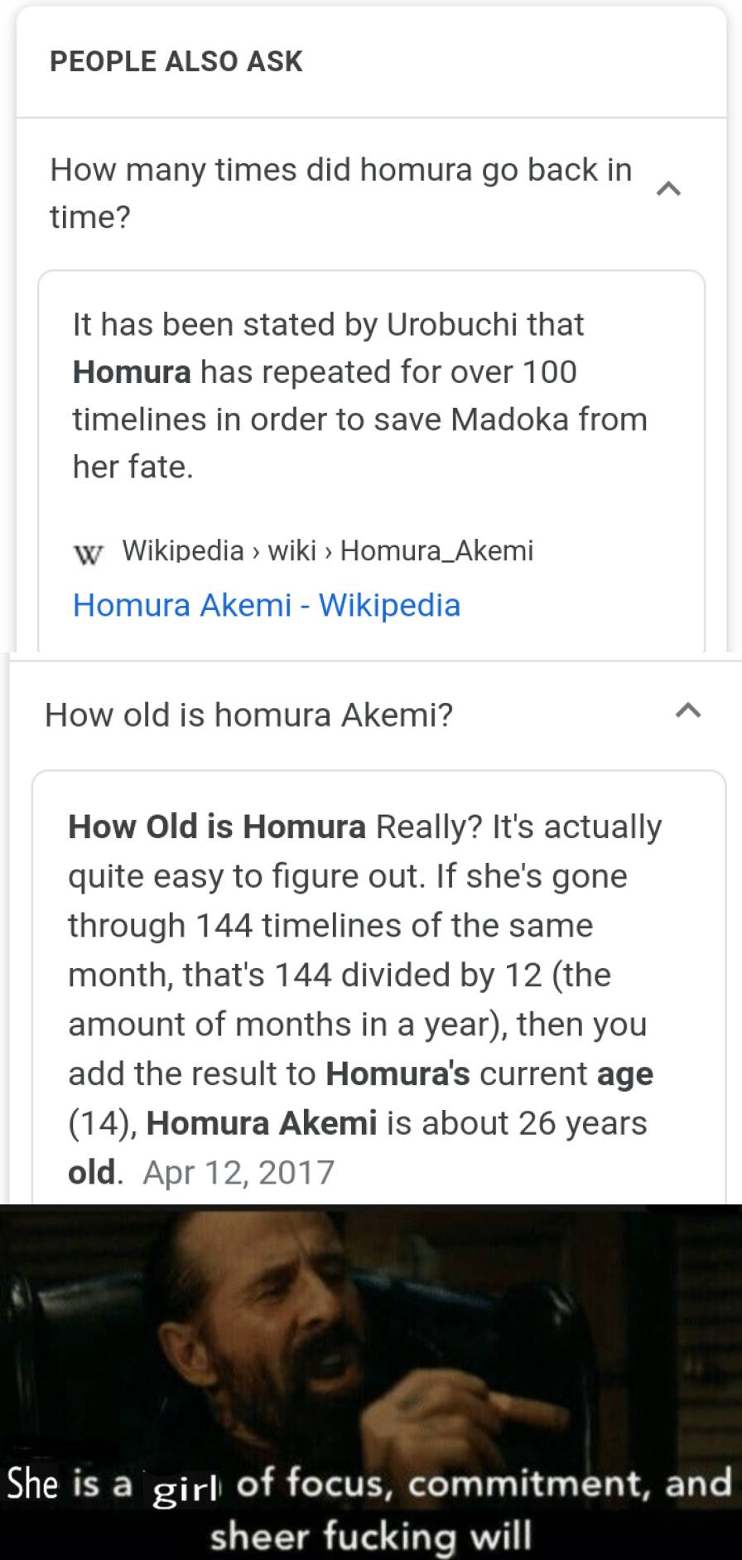Click the bold word "old" ending the age snippet
The height and width of the screenshot is (1560, 742).
coord(89,1171)
